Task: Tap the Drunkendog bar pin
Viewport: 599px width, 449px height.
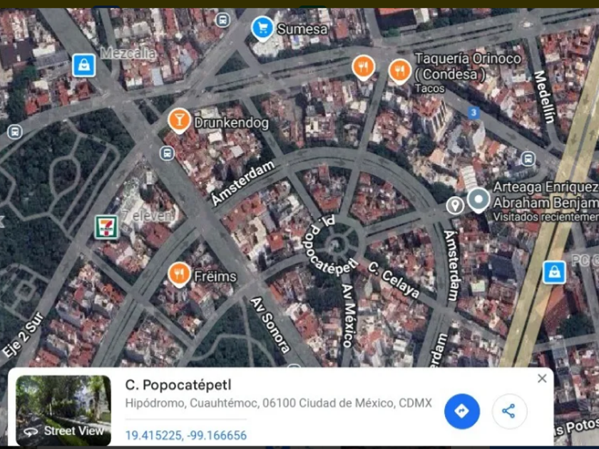Action: click(179, 120)
